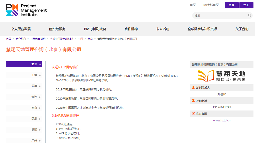Click the 慧翔天地 company logo image
Viewport: 255px width, 143px height.
[x=222, y=76]
